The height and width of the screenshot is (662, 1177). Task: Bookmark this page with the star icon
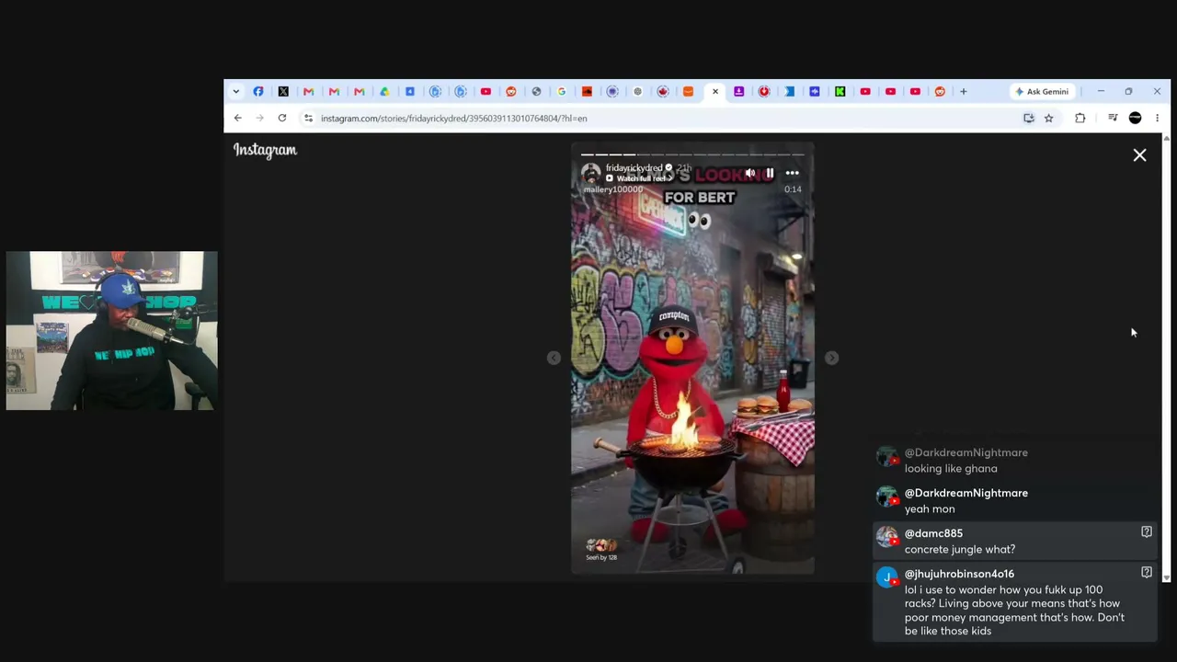[1048, 118]
